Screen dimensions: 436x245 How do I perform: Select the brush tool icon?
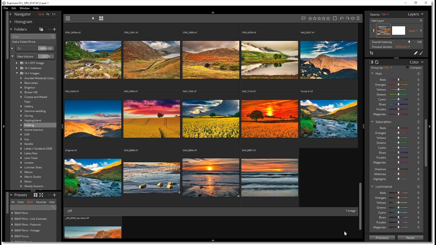tap(421, 53)
